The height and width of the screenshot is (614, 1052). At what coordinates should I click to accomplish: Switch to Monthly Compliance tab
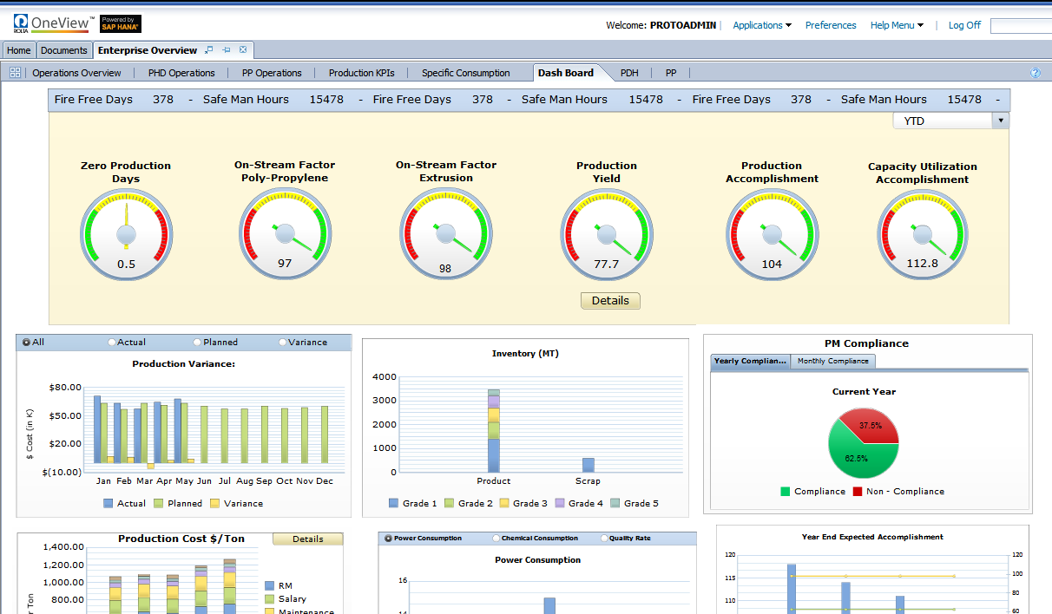point(833,361)
